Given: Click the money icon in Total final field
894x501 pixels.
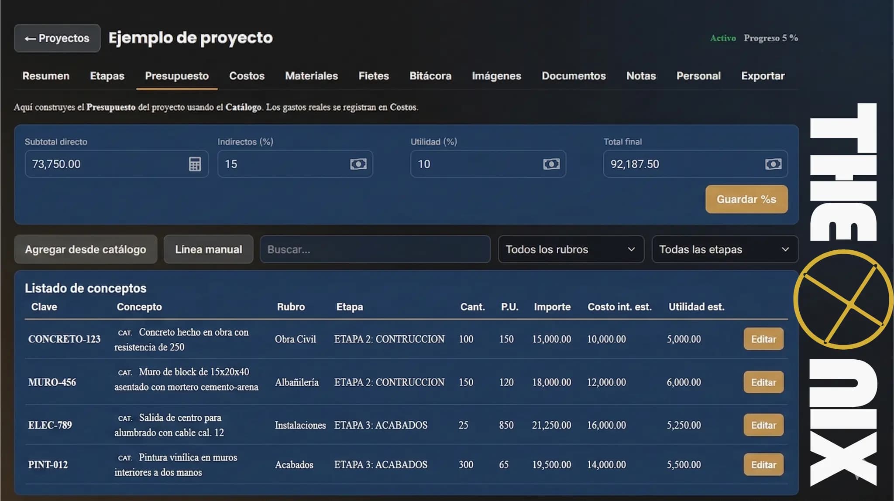Looking at the screenshot, I should pyautogui.click(x=773, y=164).
